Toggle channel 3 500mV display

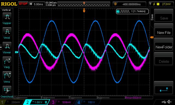61,102
